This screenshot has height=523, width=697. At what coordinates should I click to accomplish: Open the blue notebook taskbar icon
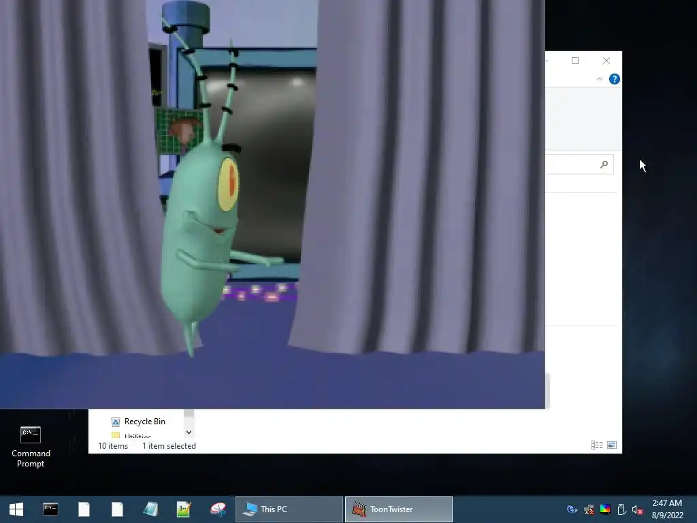pos(150,509)
